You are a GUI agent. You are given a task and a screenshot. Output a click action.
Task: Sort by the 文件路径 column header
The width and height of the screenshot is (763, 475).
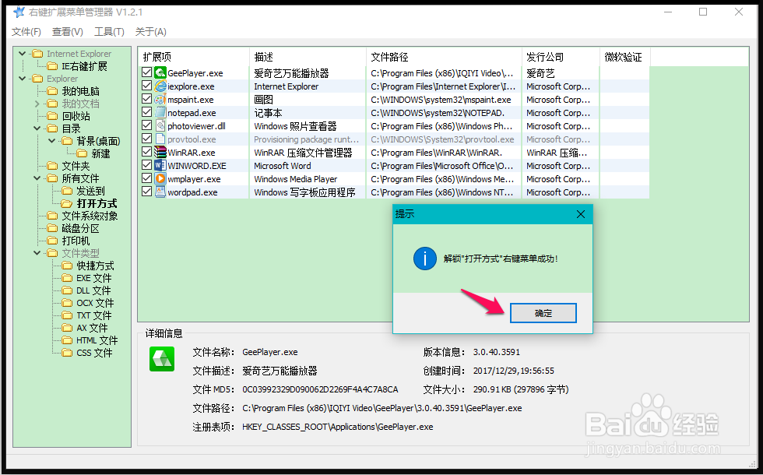click(445, 57)
